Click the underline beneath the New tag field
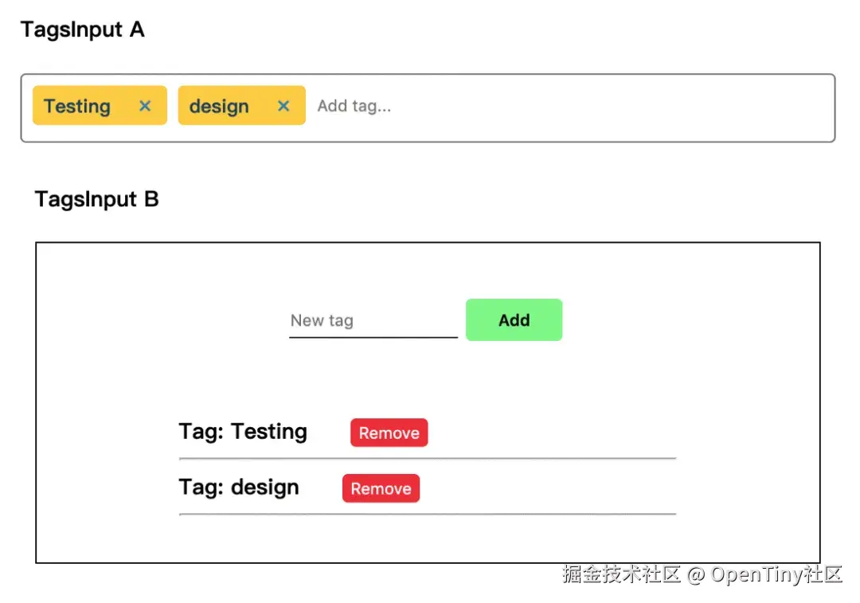 click(x=373, y=338)
